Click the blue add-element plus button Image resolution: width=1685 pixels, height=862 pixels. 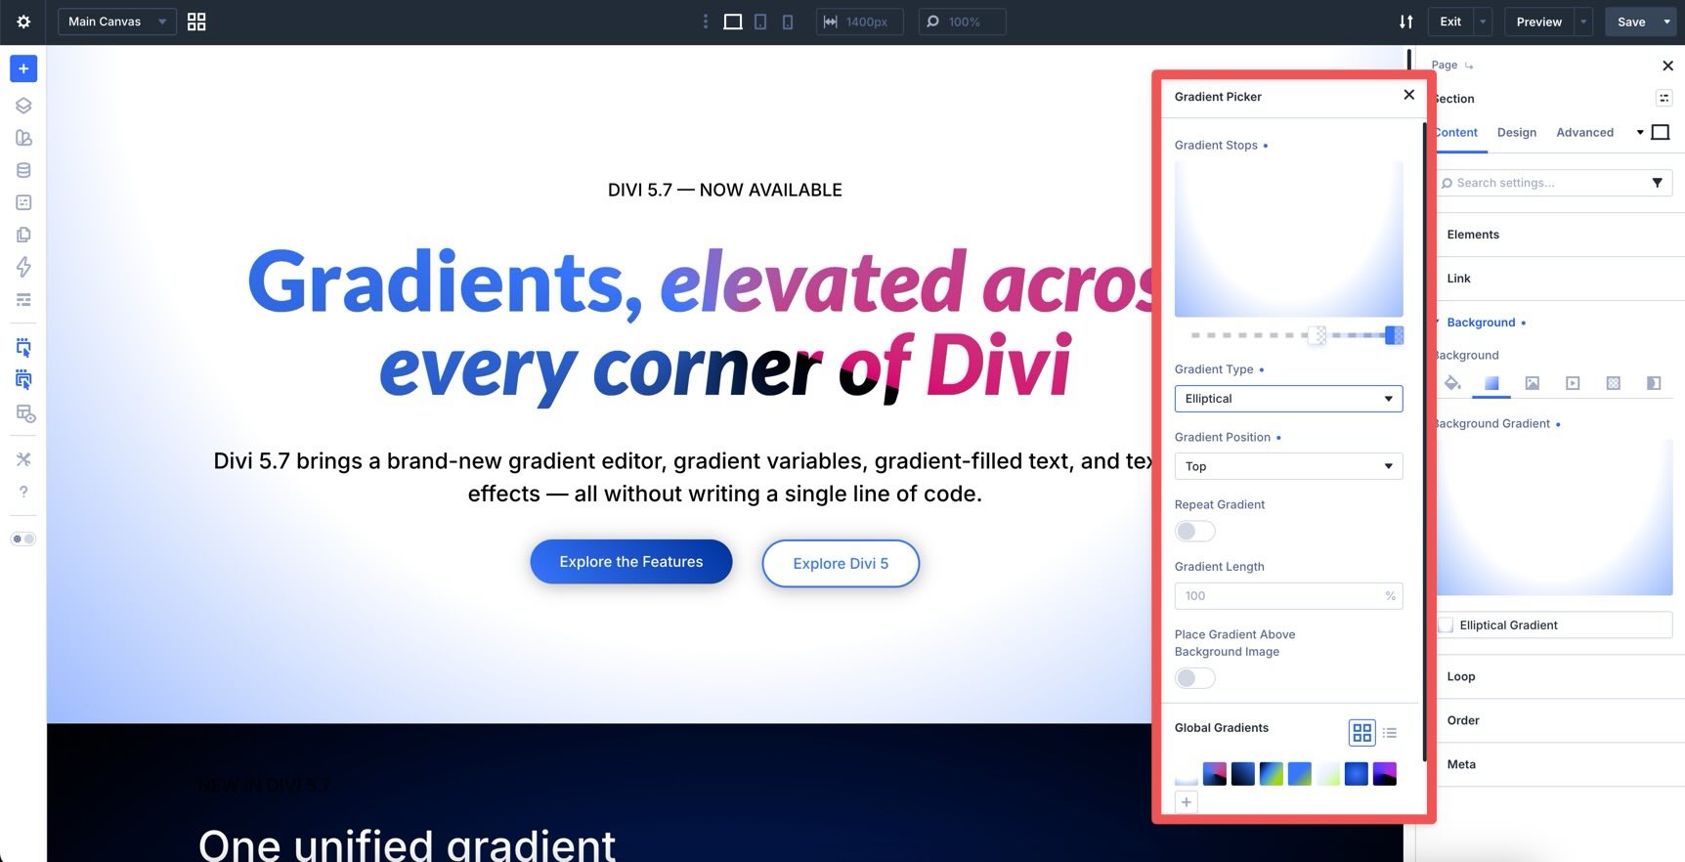(x=23, y=68)
